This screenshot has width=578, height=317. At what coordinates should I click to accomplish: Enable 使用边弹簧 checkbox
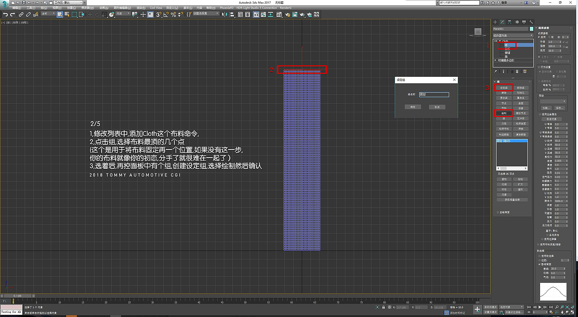click(542, 239)
